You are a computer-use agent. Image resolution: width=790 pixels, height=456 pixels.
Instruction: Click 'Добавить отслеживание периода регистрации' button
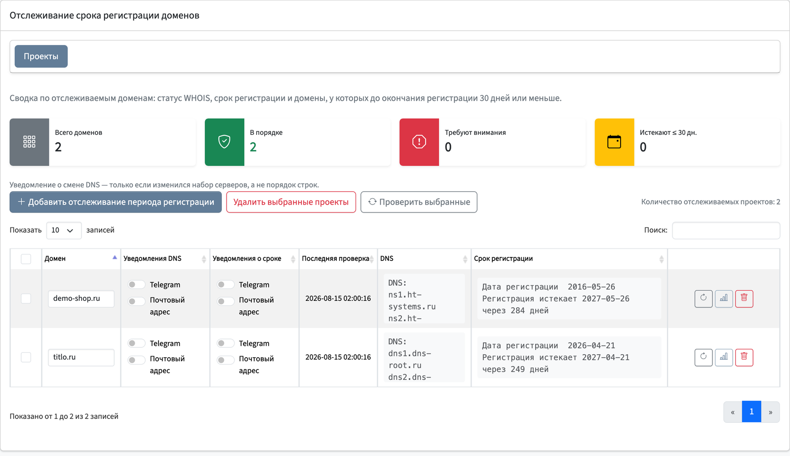coord(116,202)
